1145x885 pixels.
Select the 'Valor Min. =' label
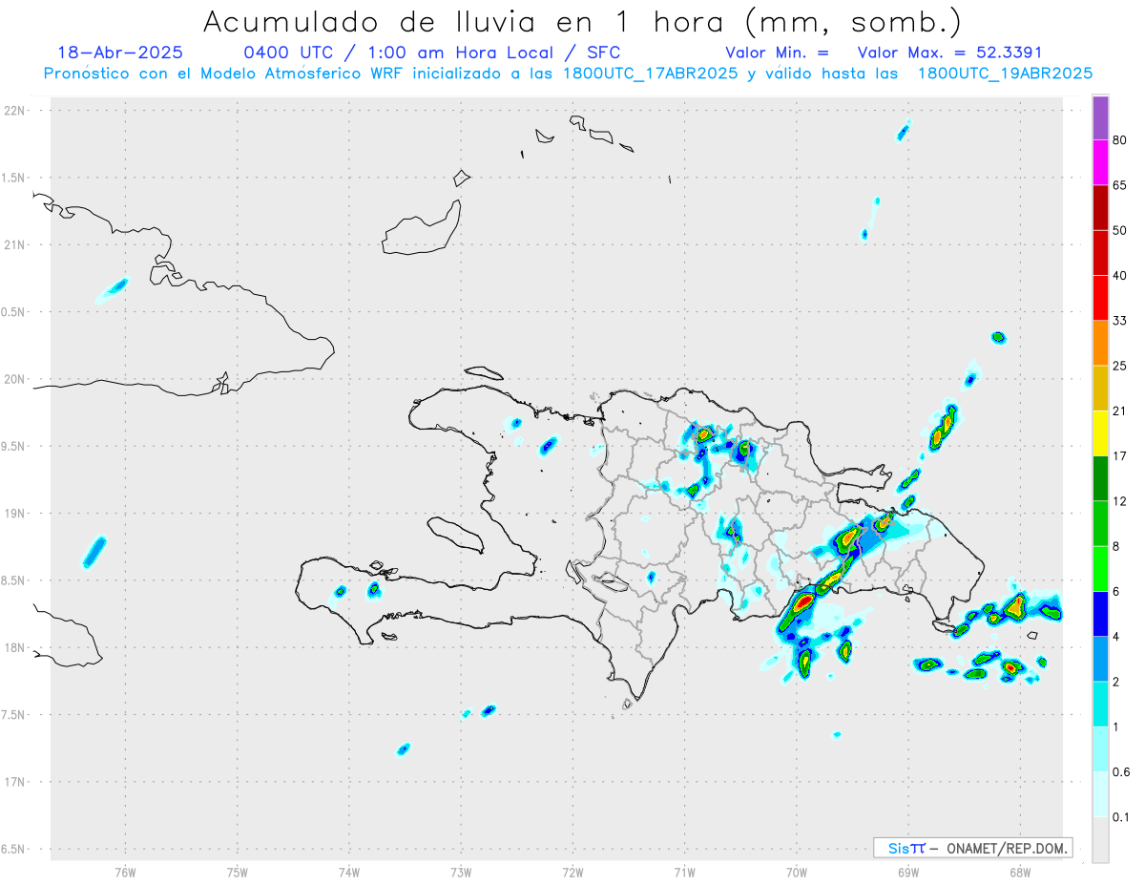777,53
